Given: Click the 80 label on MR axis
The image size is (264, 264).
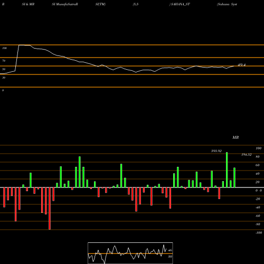Looking at the screenshot, I should 258,157.
